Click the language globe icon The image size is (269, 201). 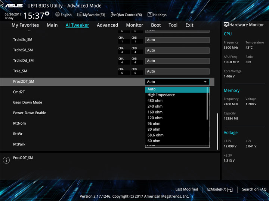58,15
